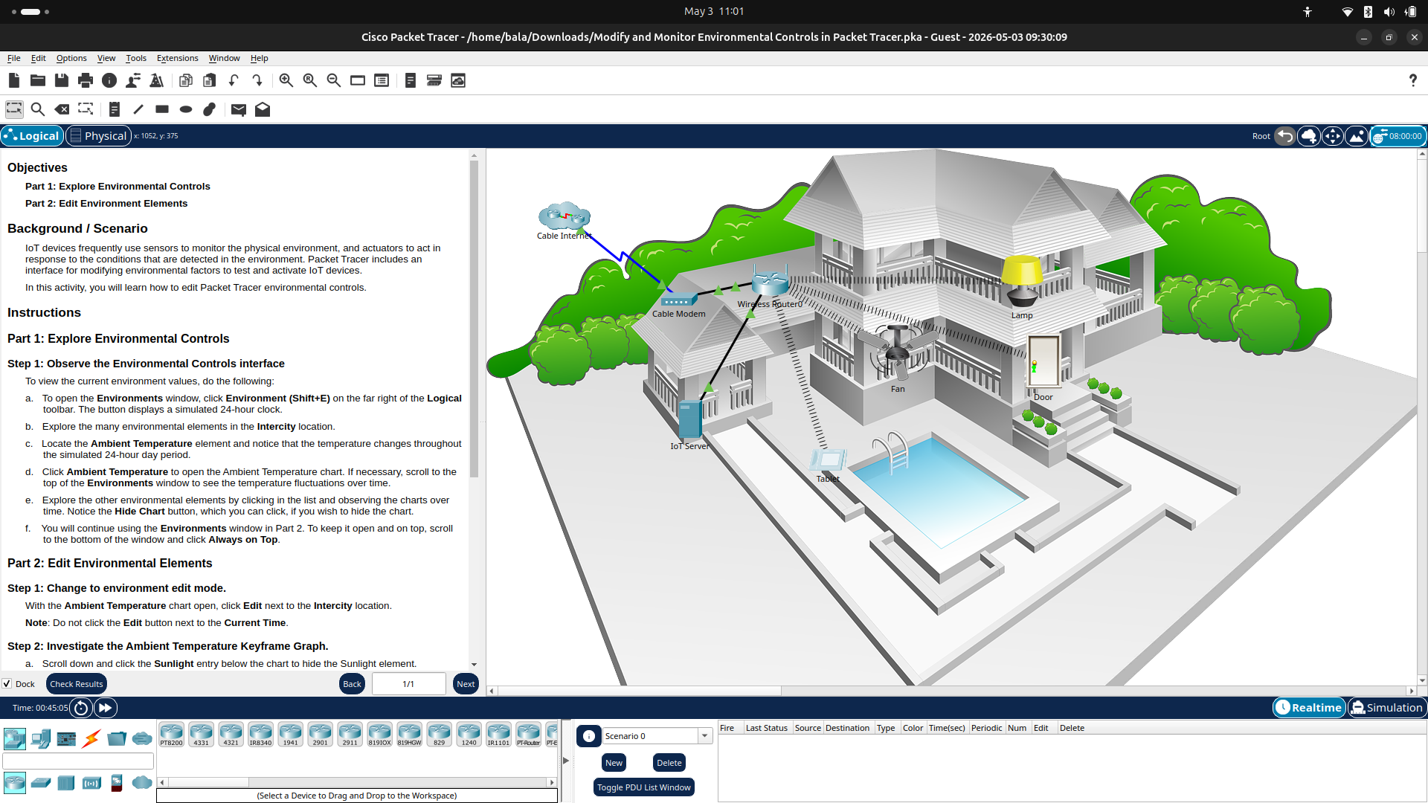Click the Paste icon in the toolbar

click(210, 80)
